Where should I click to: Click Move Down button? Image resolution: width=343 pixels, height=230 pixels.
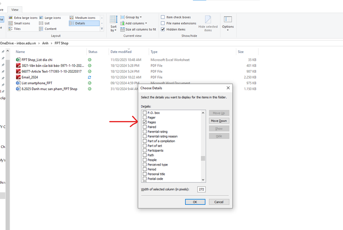coord(219,121)
